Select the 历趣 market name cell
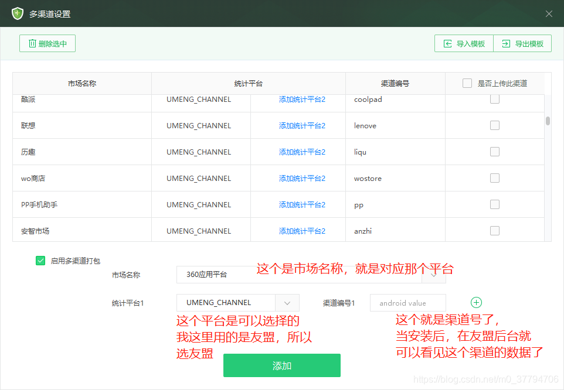The image size is (564, 390). [x=82, y=152]
